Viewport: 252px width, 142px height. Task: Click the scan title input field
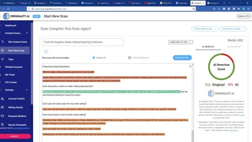coord(83,42)
